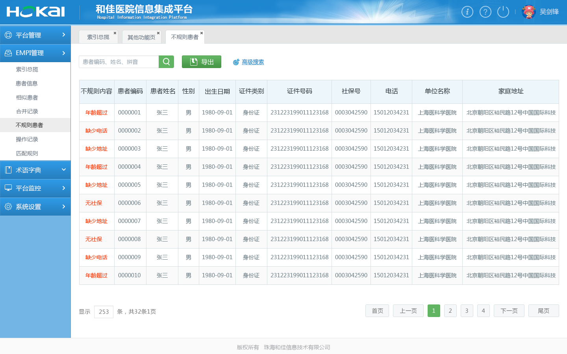This screenshot has height=354, width=567.
Task: Close the 其他功能页 tab
Action: 158,33
